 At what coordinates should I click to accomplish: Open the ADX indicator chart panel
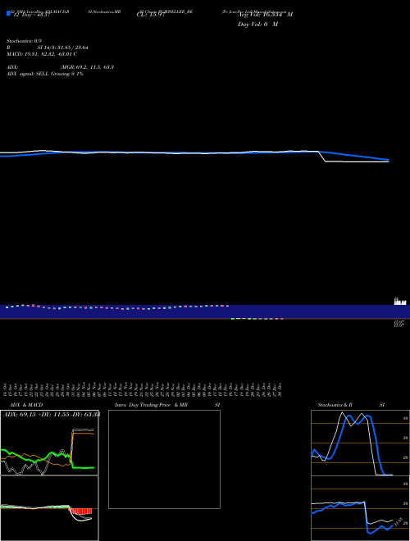click(x=49, y=443)
